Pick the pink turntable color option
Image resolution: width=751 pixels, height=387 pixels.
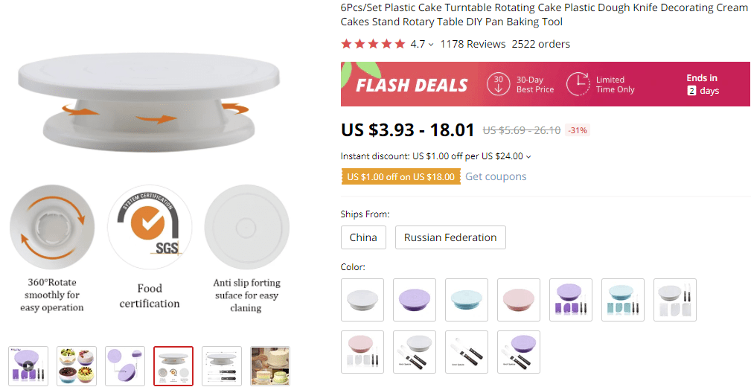pyautogui.click(x=519, y=300)
